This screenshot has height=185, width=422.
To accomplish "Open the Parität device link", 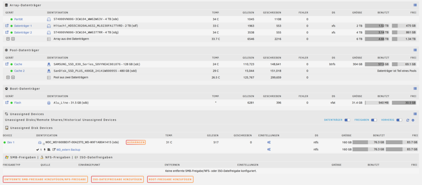I will point(18,19).
